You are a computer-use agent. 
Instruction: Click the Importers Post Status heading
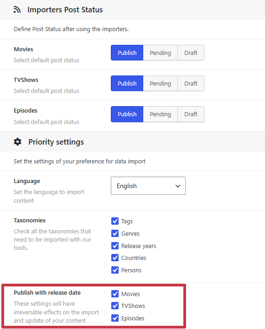(65, 10)
